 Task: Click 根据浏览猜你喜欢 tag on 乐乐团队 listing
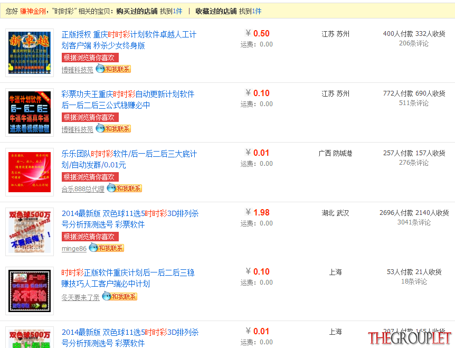[x=90, y=177]
